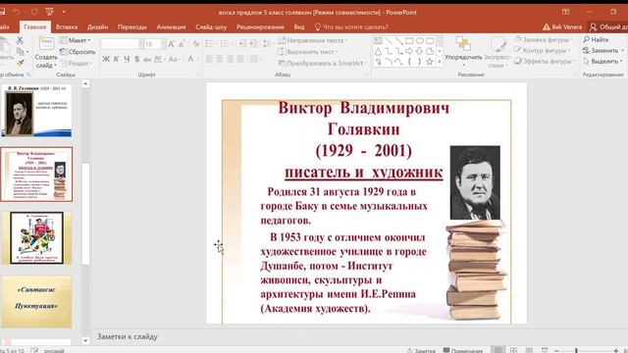Click the Cut scissors icon

click(x=20, y=40)
